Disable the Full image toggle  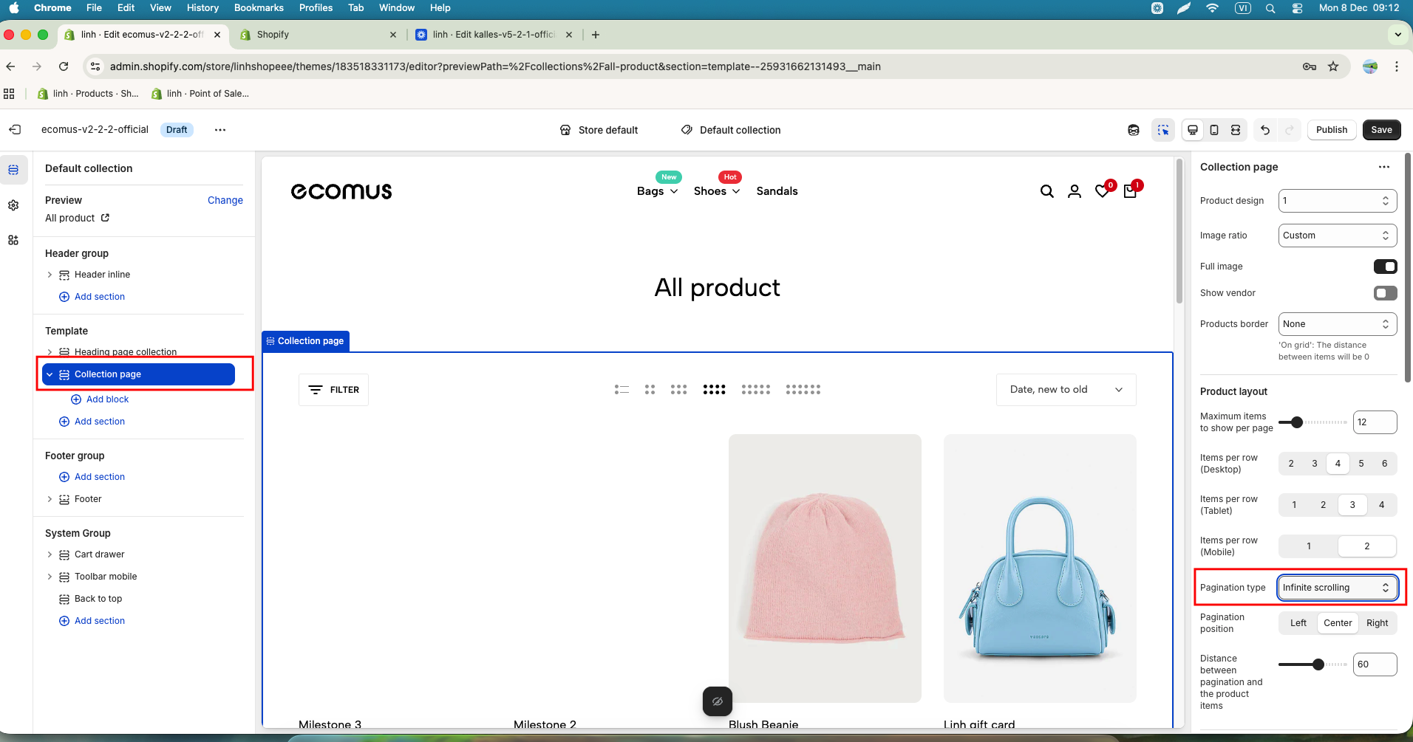pos(1385,267)
